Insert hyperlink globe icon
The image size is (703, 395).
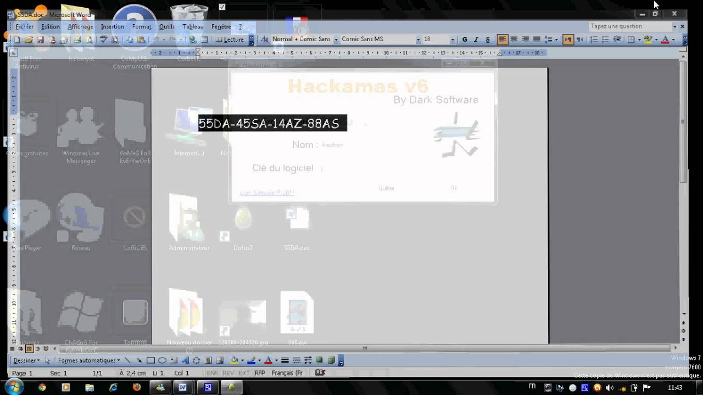193,39
